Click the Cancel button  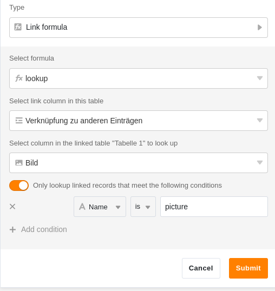click(x=201, y=268)
